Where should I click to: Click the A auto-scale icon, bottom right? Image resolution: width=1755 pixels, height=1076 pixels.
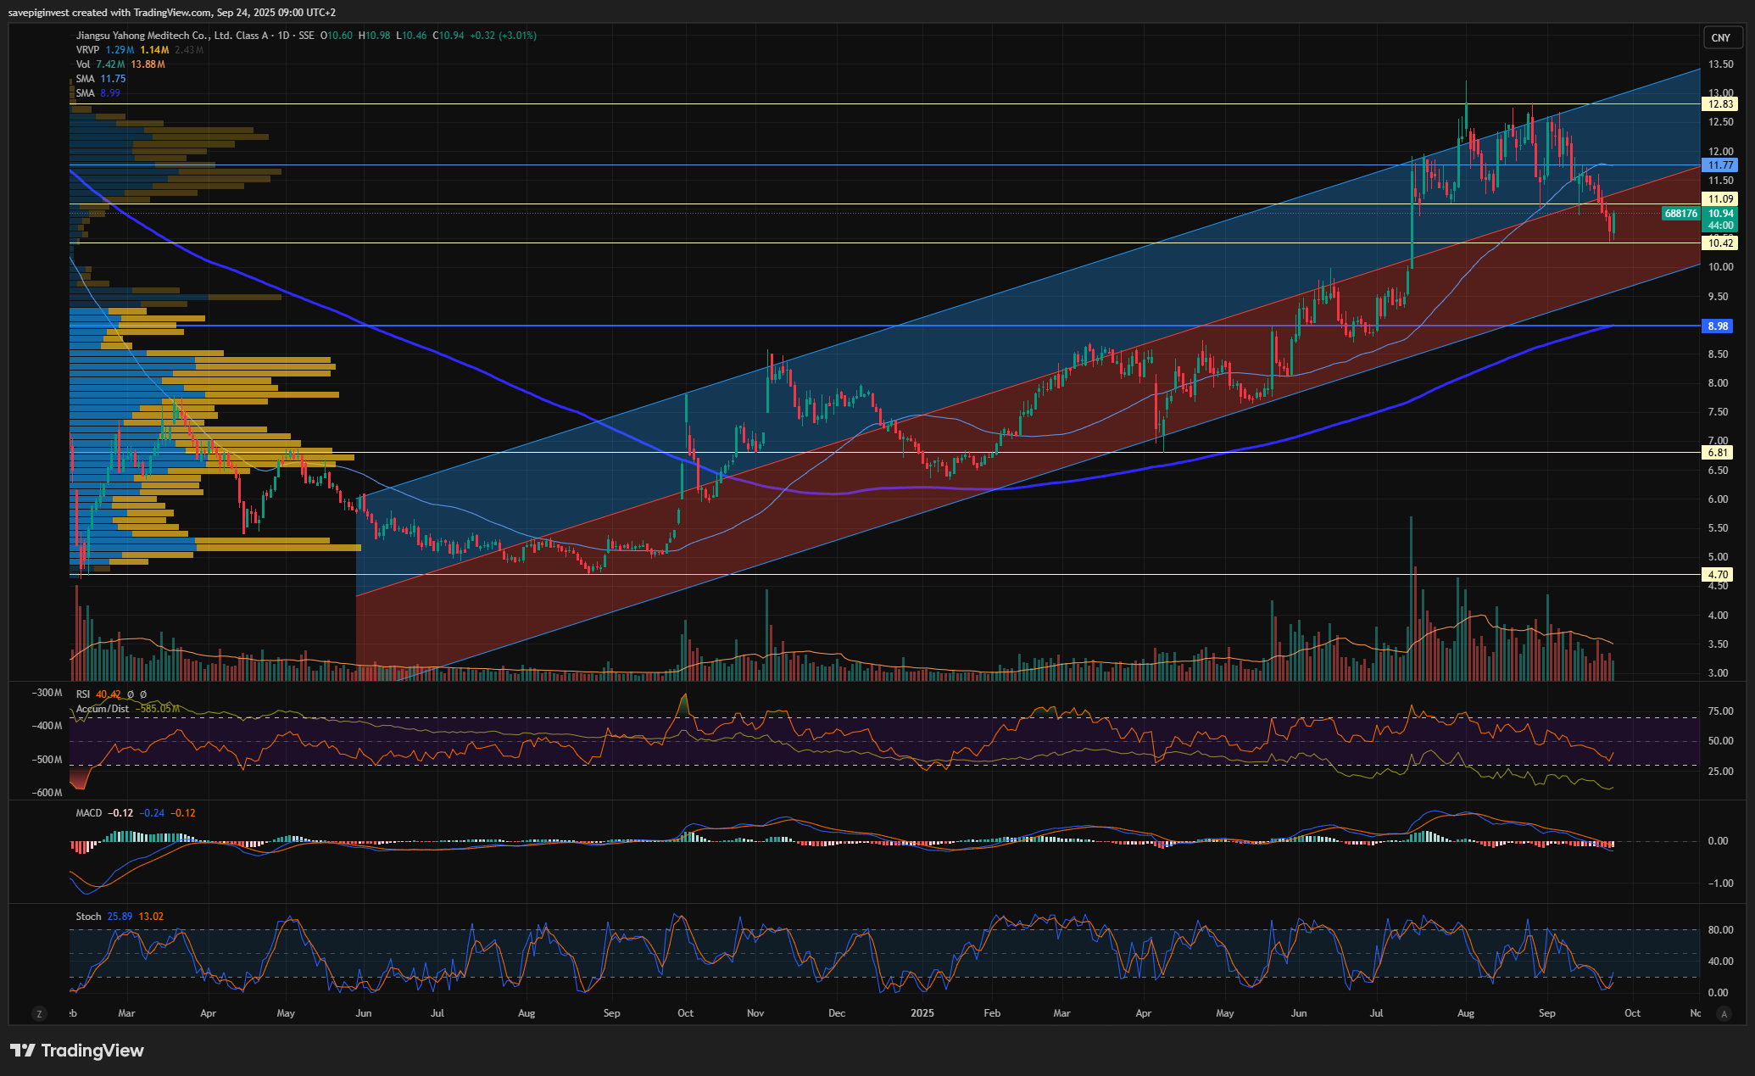coord(1723,1013)
